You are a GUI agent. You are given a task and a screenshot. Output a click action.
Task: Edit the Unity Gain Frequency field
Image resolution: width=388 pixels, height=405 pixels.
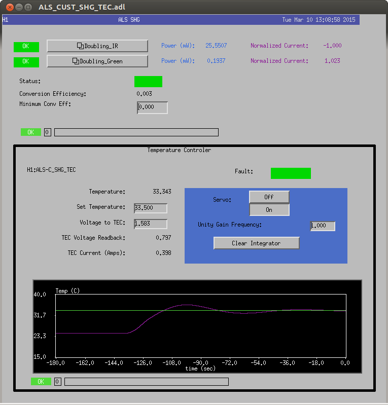click(x=323, y=226)
